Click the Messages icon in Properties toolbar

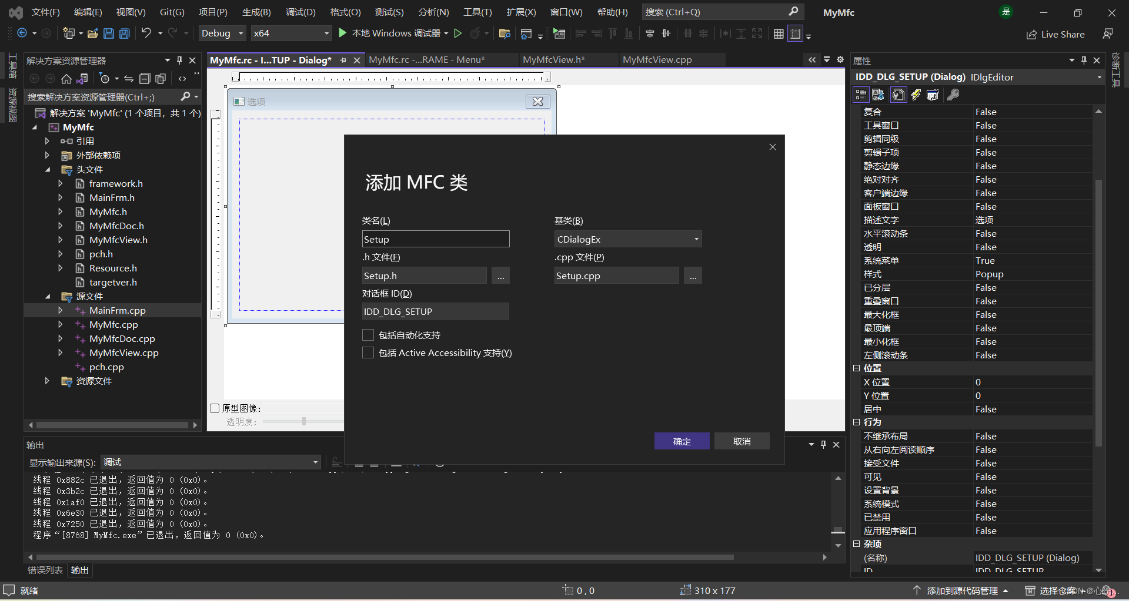click(x=933, y=95)
